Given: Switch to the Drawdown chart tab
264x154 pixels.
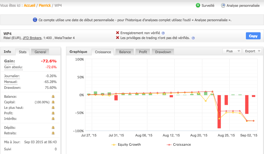Looking at the screenshot, I should (163, 52).
